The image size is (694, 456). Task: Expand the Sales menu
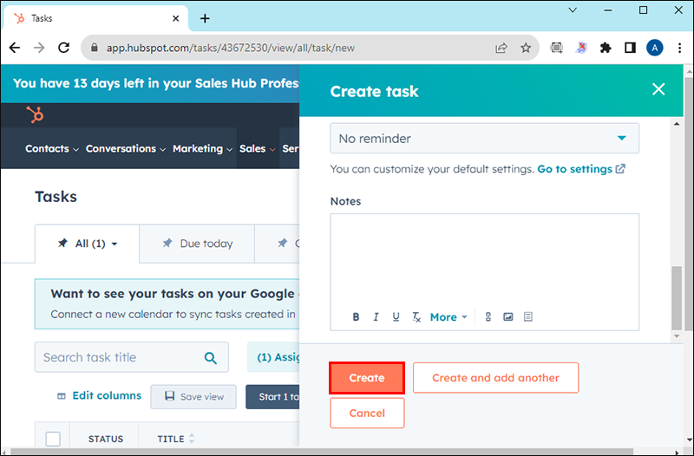(x=257, y=148)
